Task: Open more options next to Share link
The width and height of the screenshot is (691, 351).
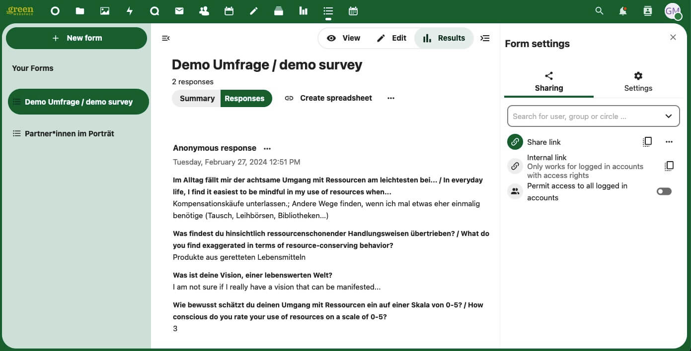Action: point(669,142)
